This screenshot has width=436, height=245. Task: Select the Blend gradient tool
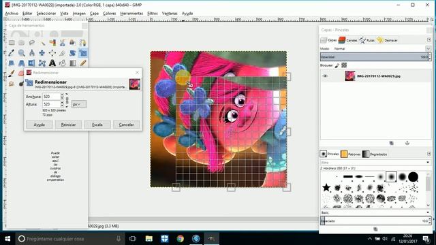click(x=73, y=63)
